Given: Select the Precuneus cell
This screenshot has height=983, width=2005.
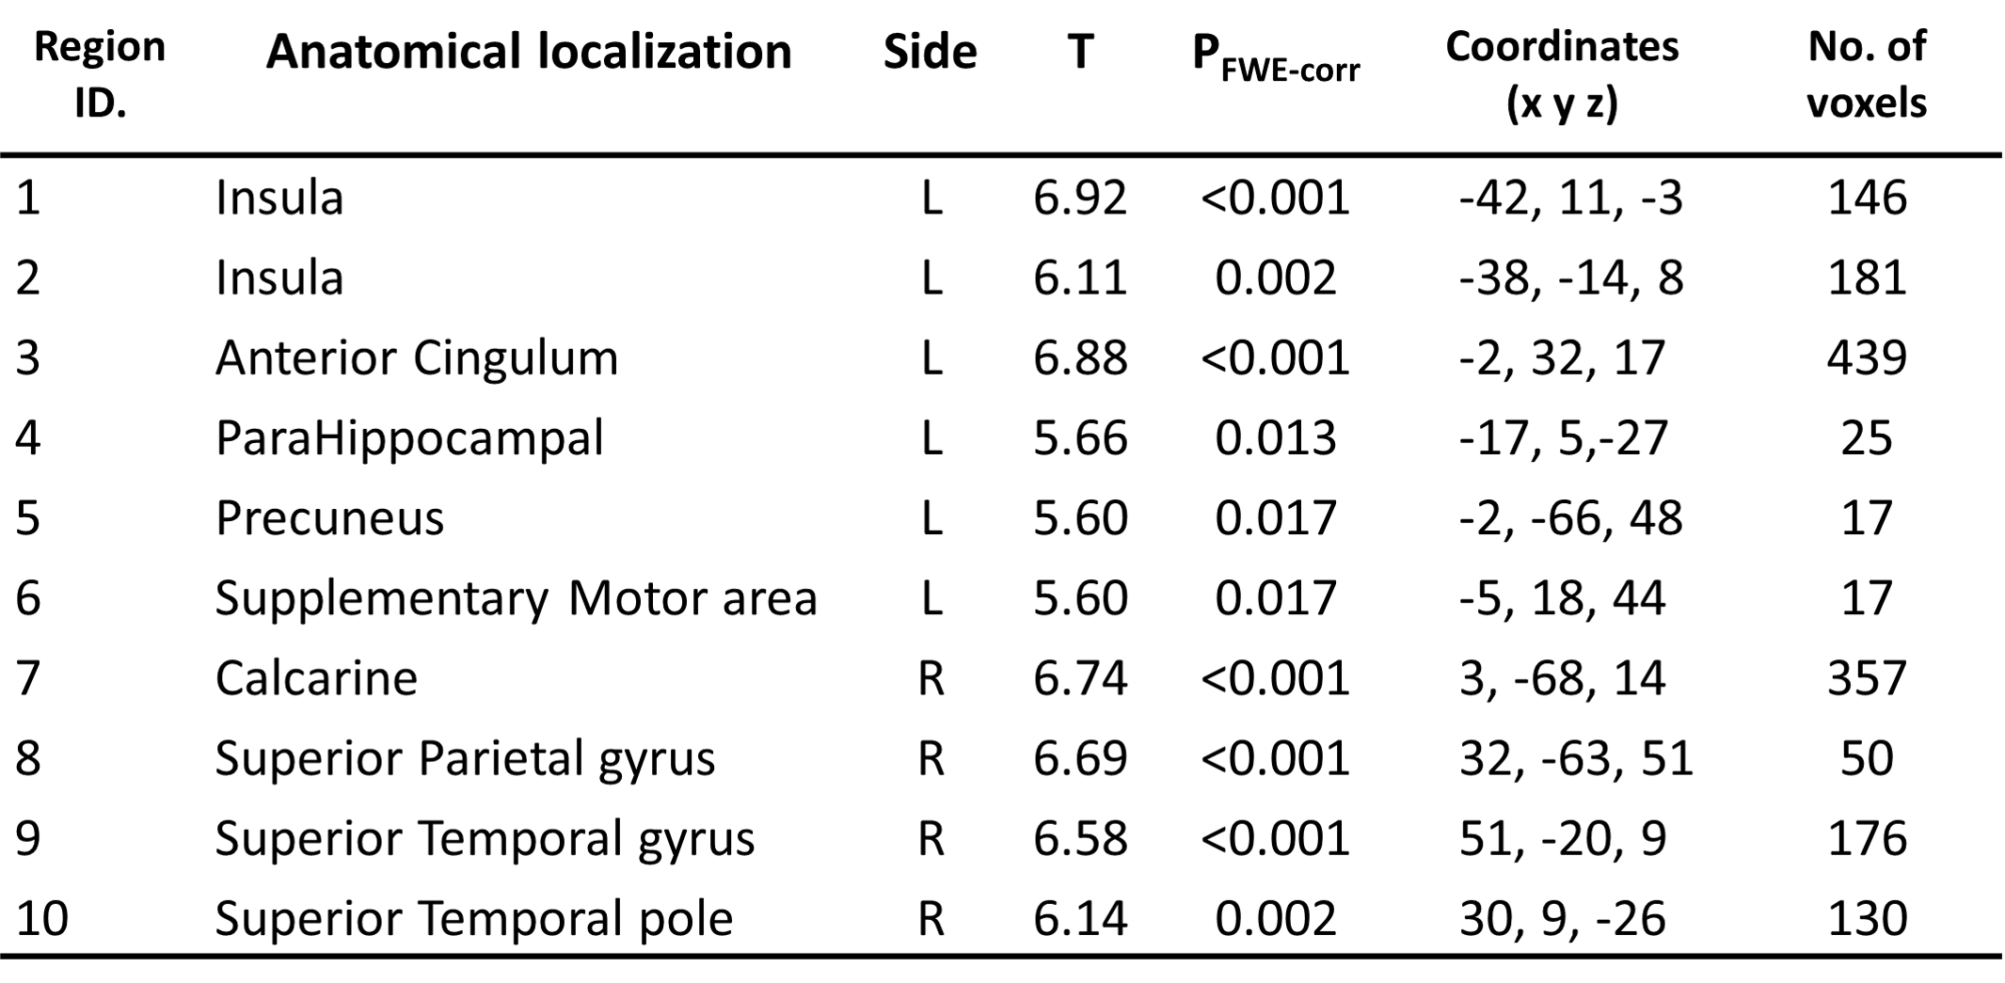Looking at the screenshot, I should [x=329, y=518].
